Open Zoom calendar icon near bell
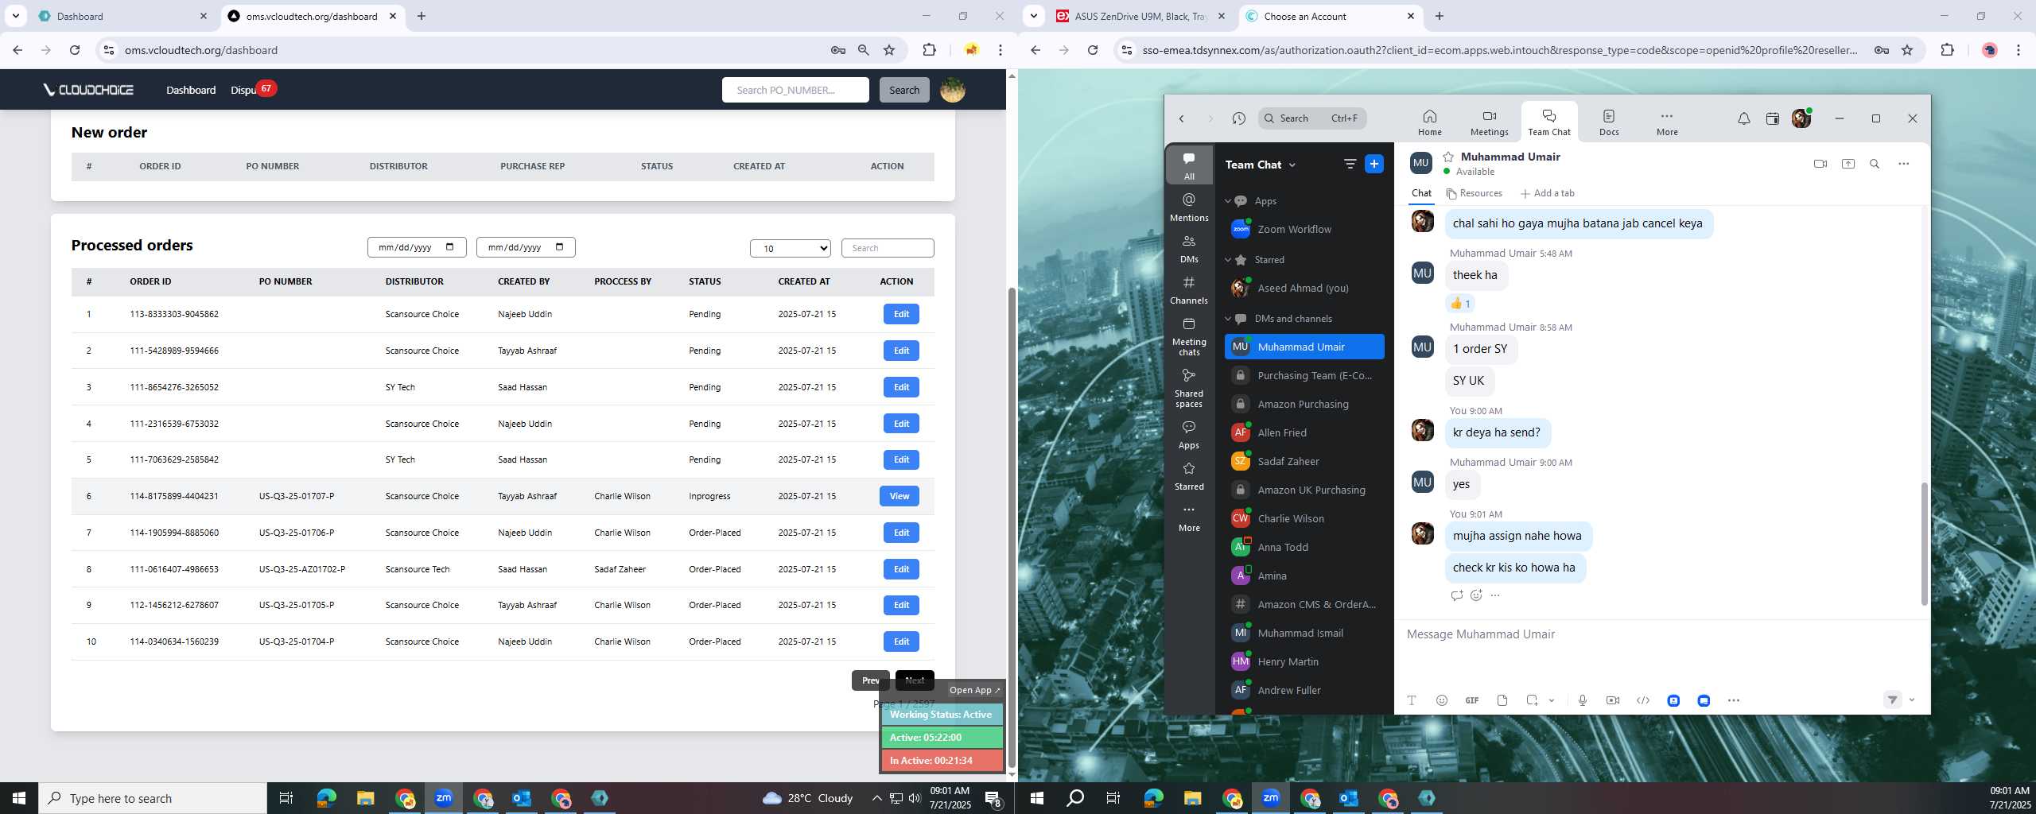 1772,118
